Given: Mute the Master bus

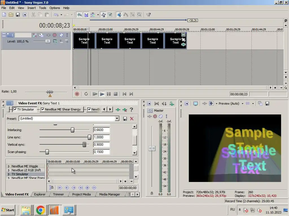Looking at the screenshot, I should 161,116.
